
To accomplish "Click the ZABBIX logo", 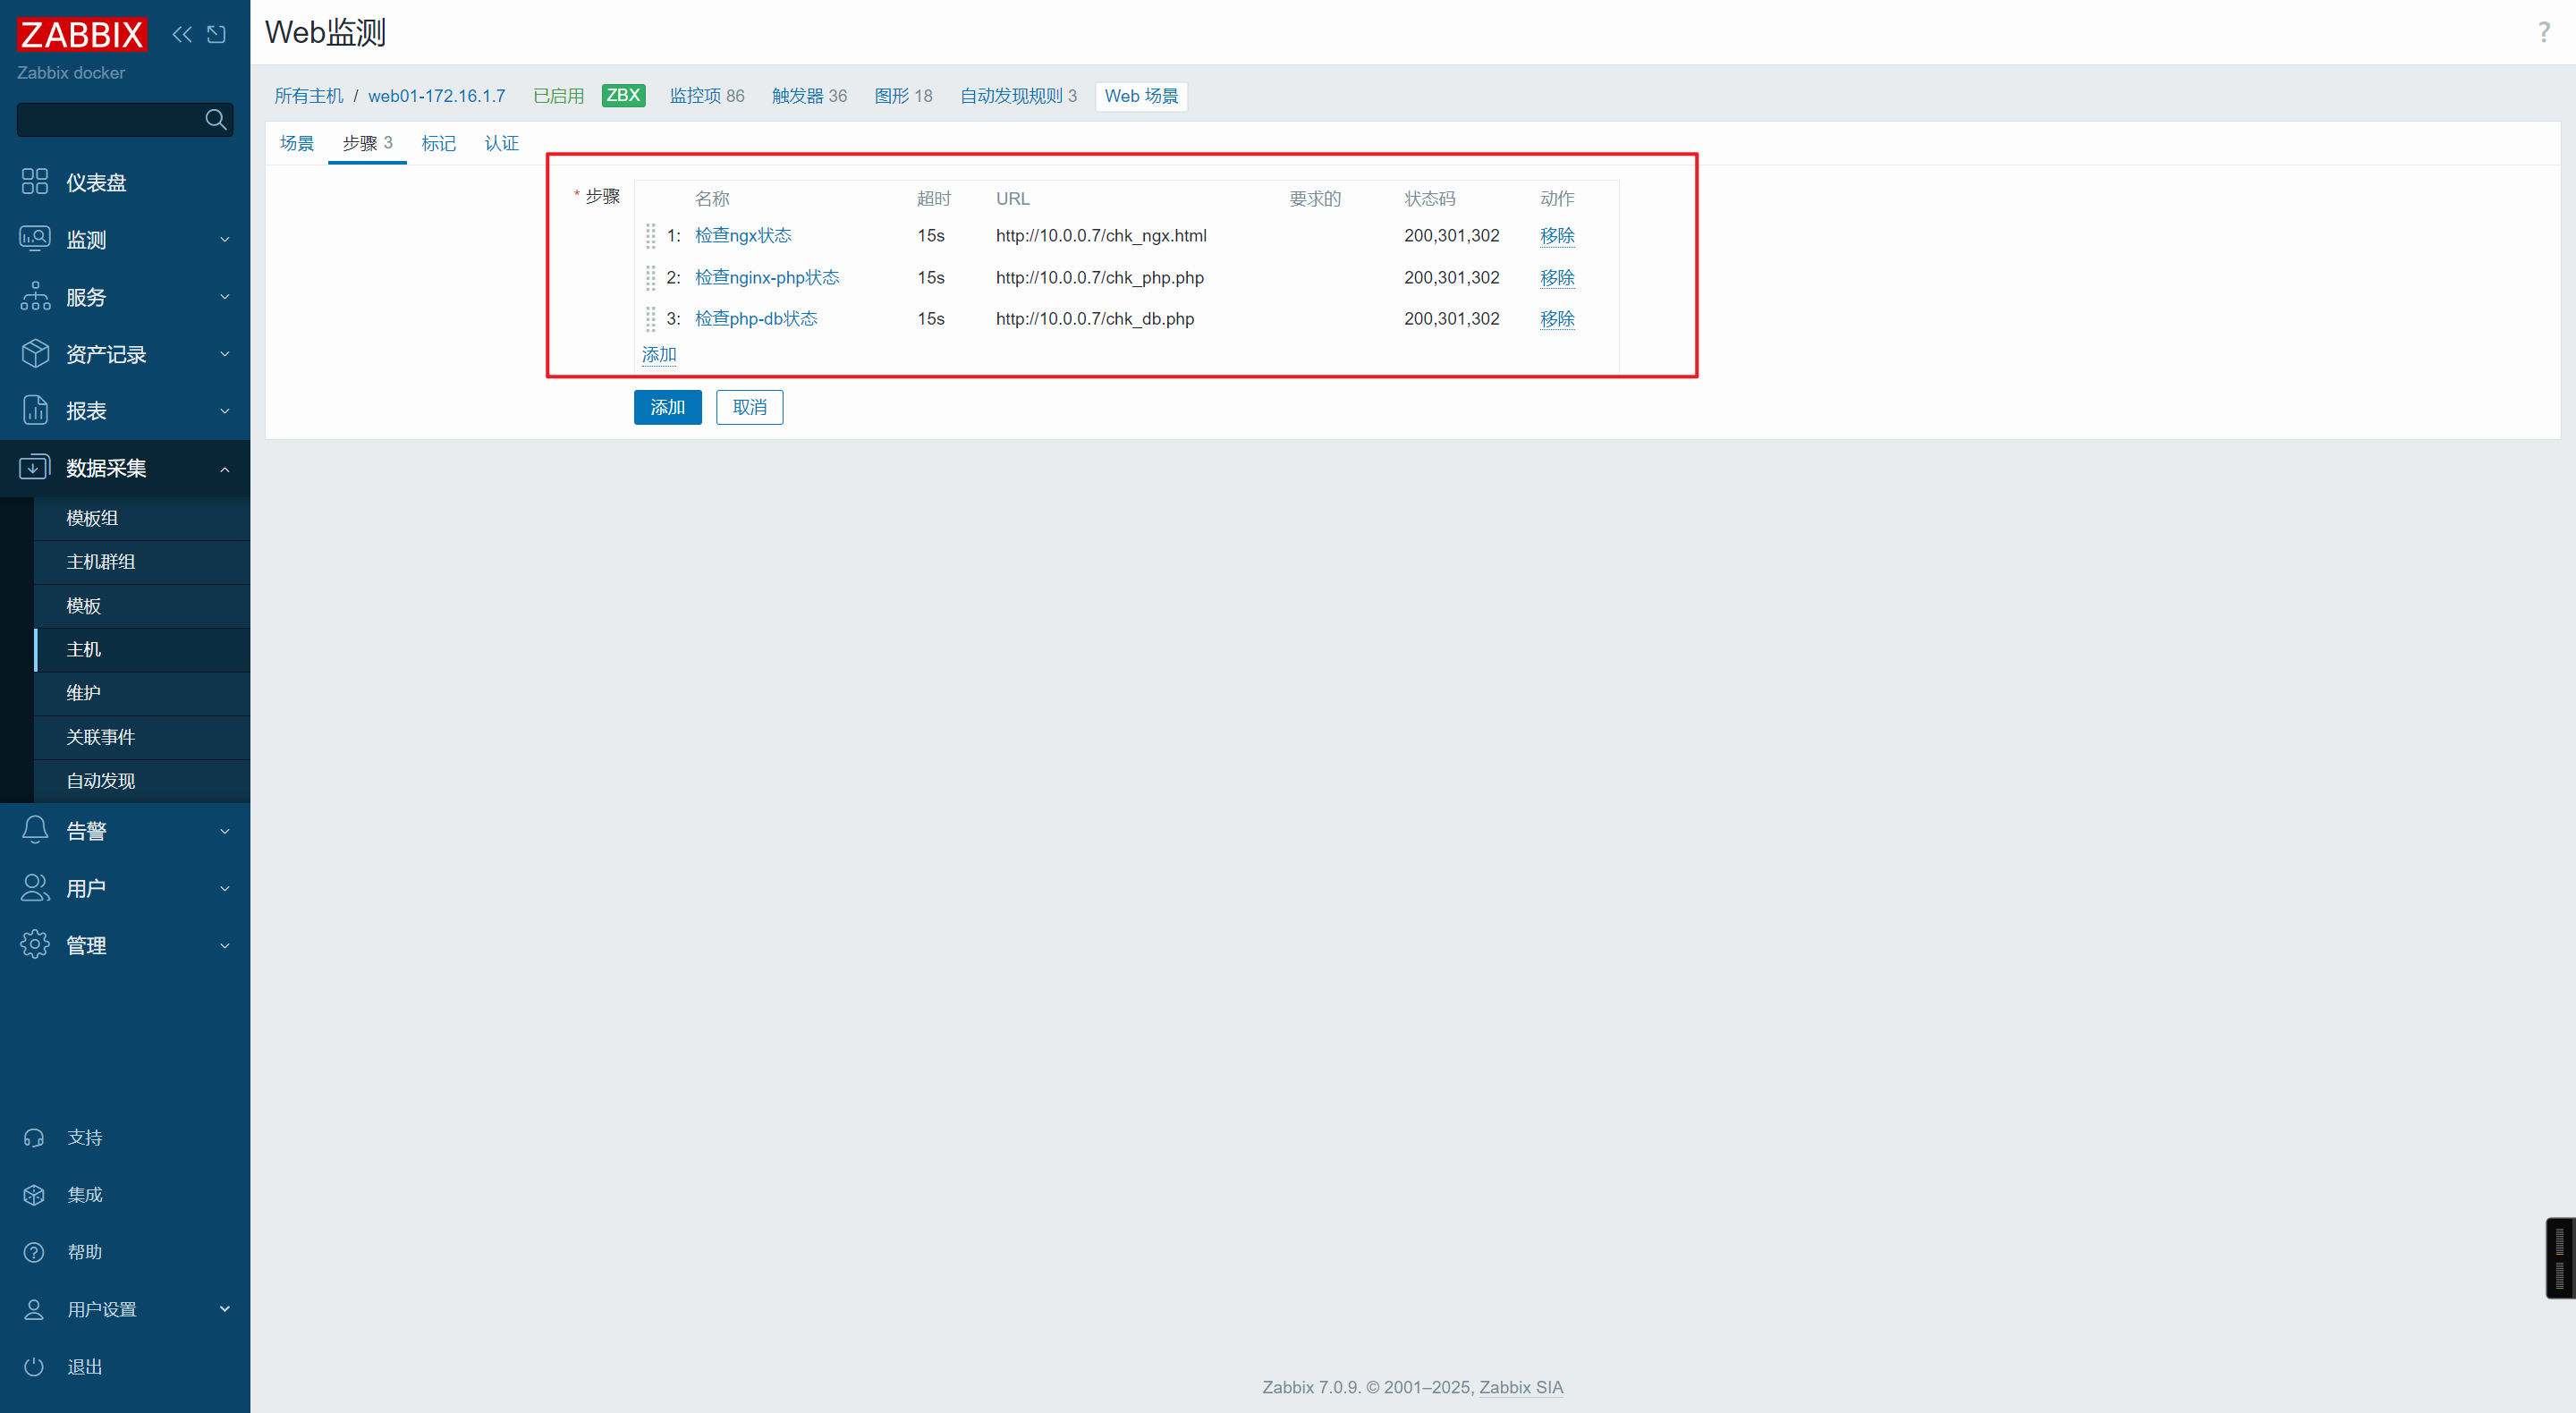I will [x=82, y=35].
